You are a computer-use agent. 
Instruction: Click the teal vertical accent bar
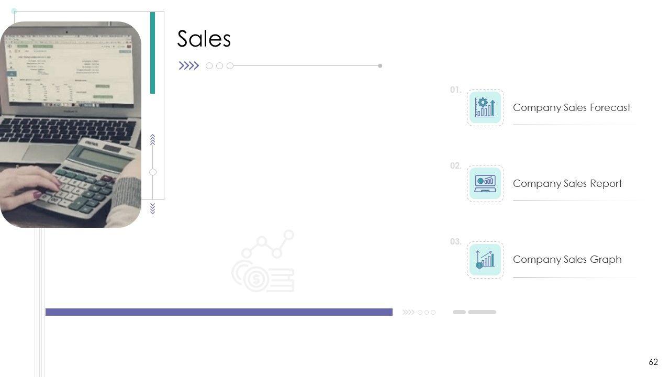(153, 52)
